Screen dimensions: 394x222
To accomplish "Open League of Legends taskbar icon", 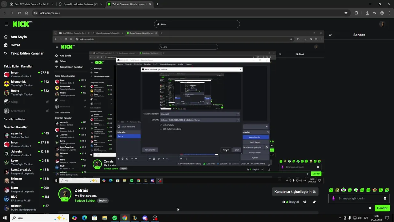I will tap(135, 218).
